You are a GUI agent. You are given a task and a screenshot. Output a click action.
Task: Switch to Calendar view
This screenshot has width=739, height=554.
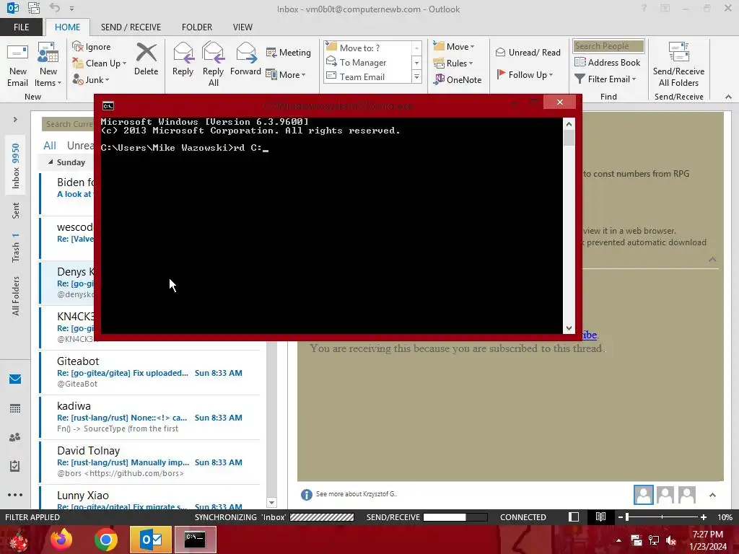click(15, 408)
